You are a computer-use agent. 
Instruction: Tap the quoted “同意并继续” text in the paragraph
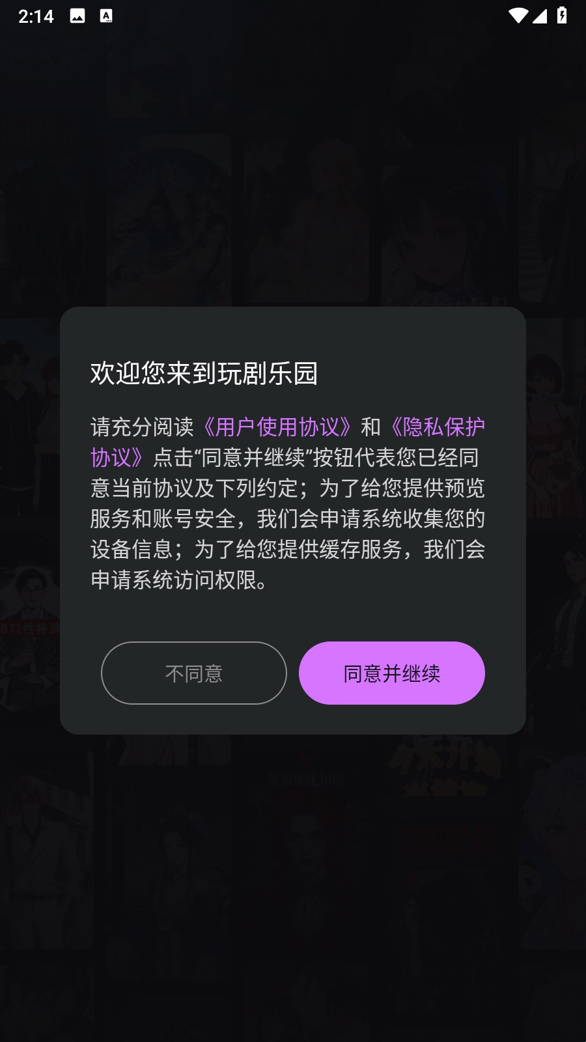point(253,458)
